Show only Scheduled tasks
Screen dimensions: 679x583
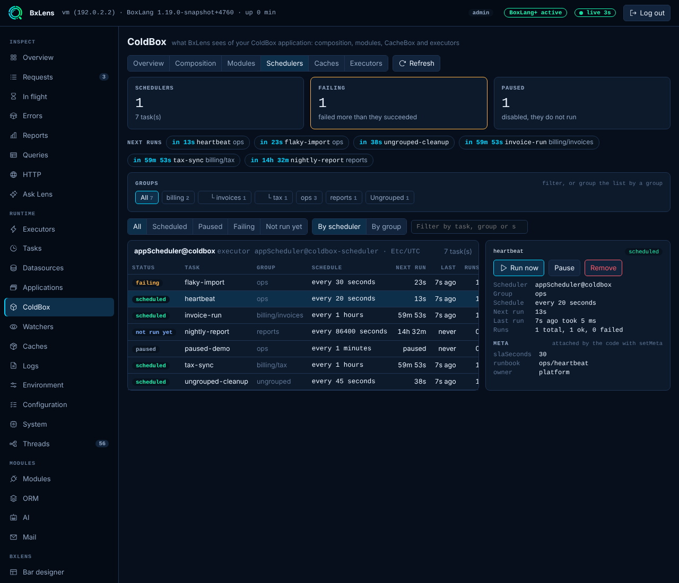click(x=170, y=227)
